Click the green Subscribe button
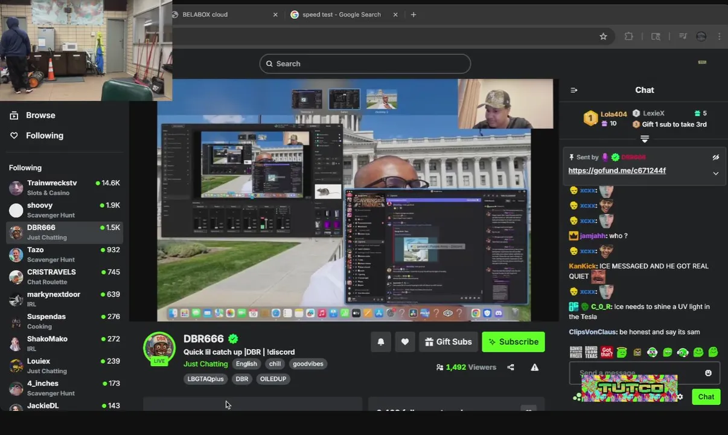 click(513, 342)
